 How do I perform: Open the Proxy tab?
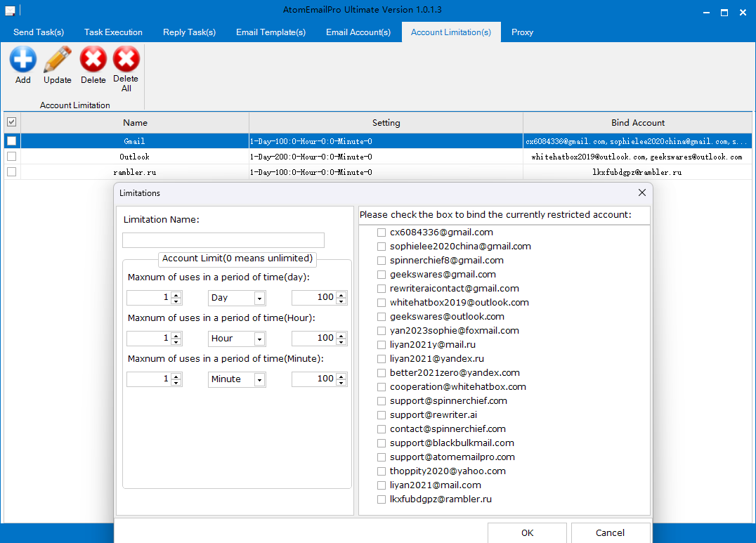[522, 32]
